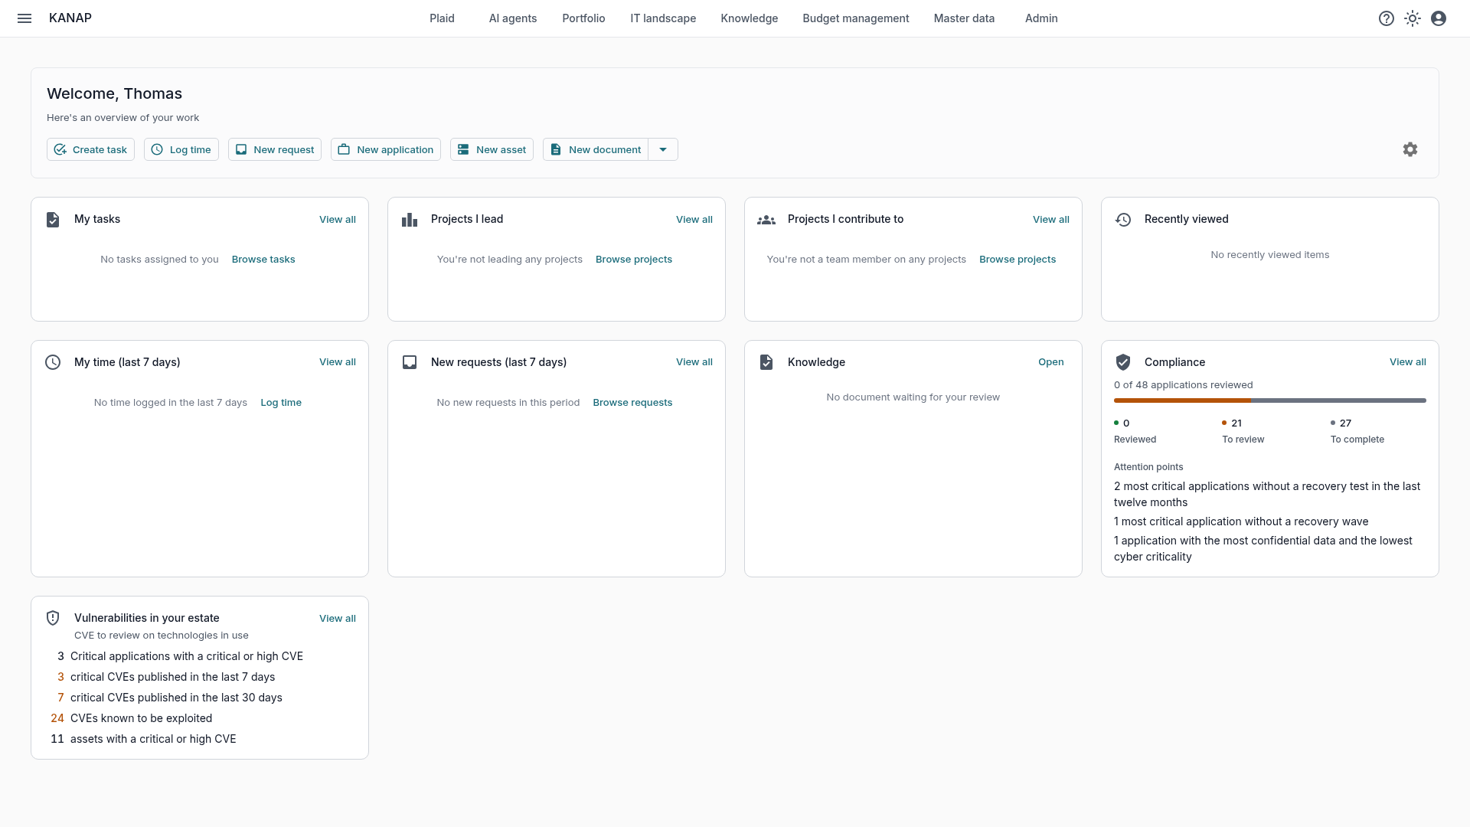Screen dimensions: 1470x827
Task: Browse projects in Projects I lead
Action: coord(634,260)
